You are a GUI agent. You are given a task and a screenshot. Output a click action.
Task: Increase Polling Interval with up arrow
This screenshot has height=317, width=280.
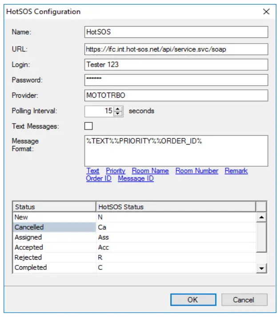click(x=118, y=109)
